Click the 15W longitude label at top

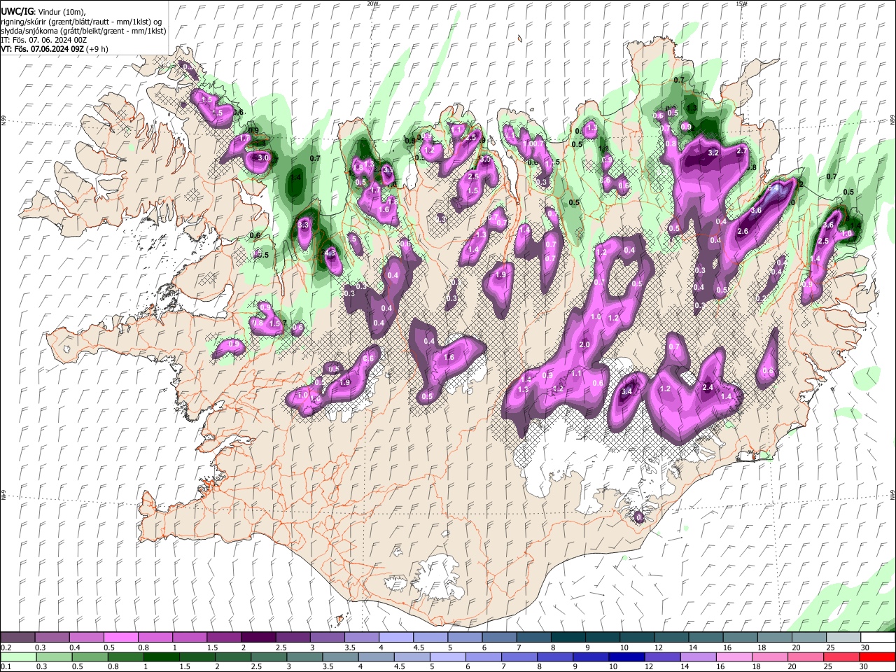pyautogui.click(x=741, y=3)
